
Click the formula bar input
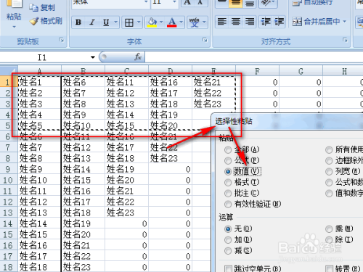coord(253,57)
